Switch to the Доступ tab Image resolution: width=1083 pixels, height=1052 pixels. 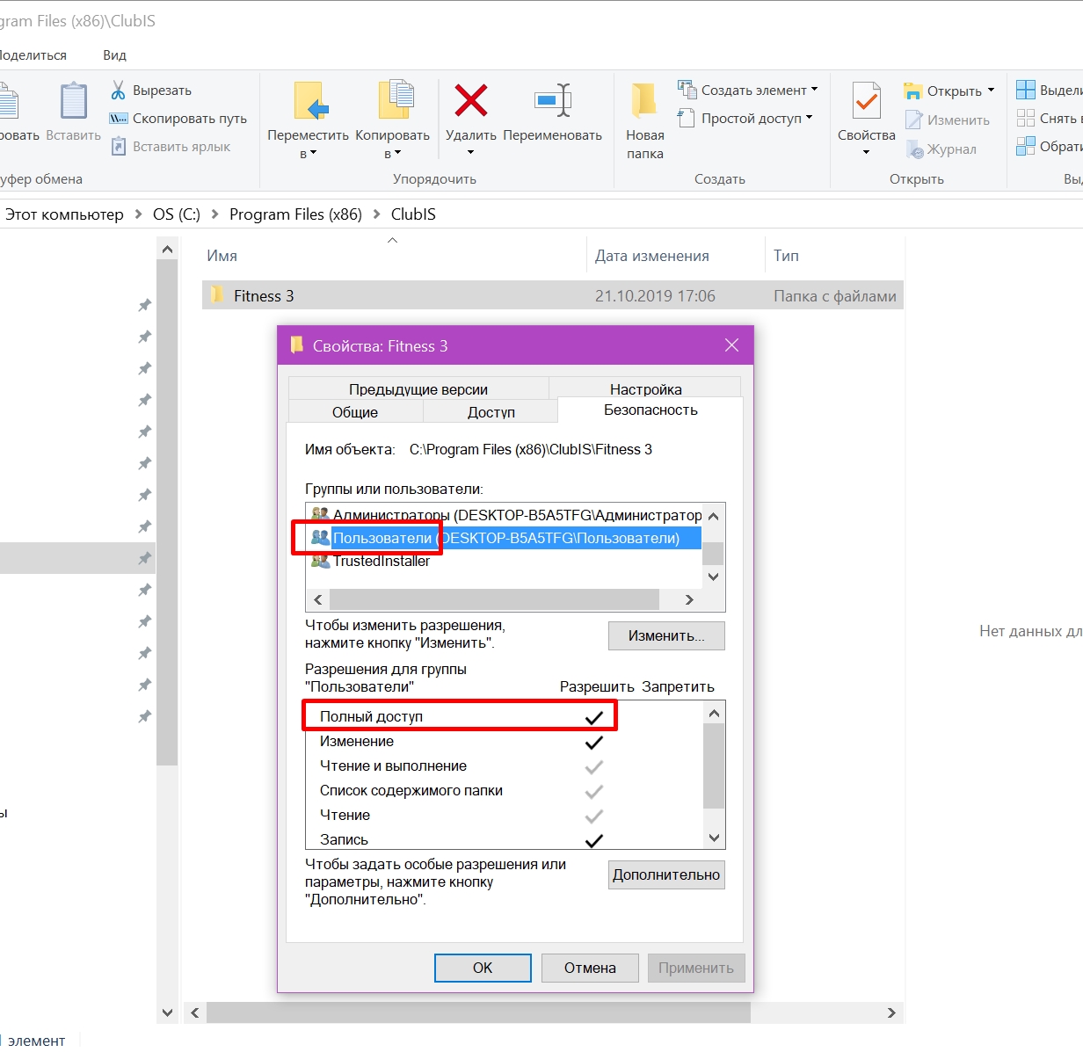[491, 412]
